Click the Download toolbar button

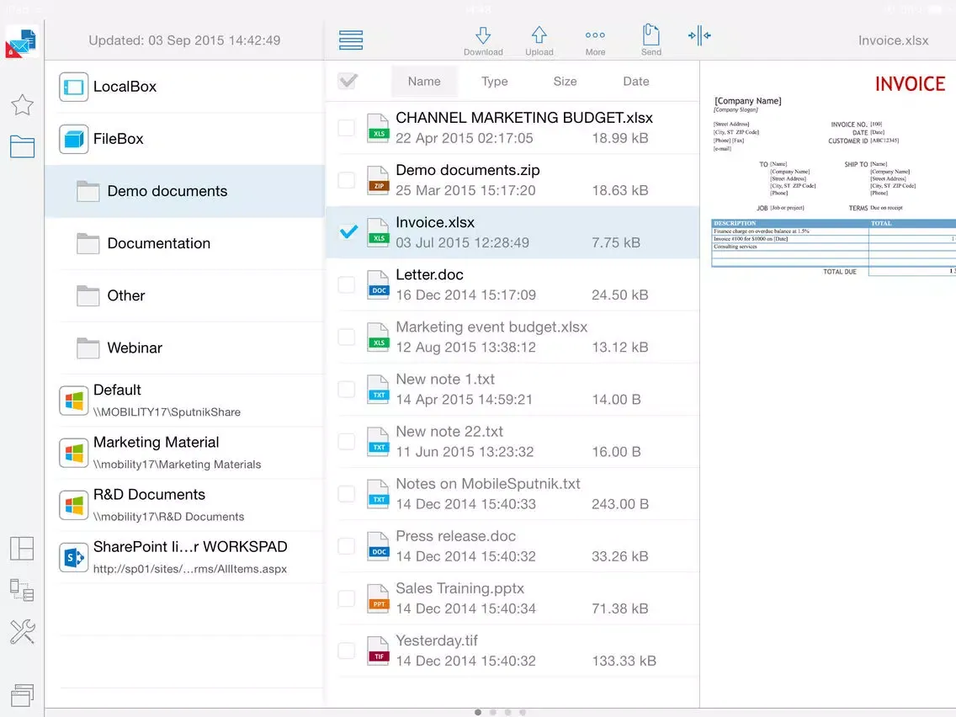(x=483, y=41)
